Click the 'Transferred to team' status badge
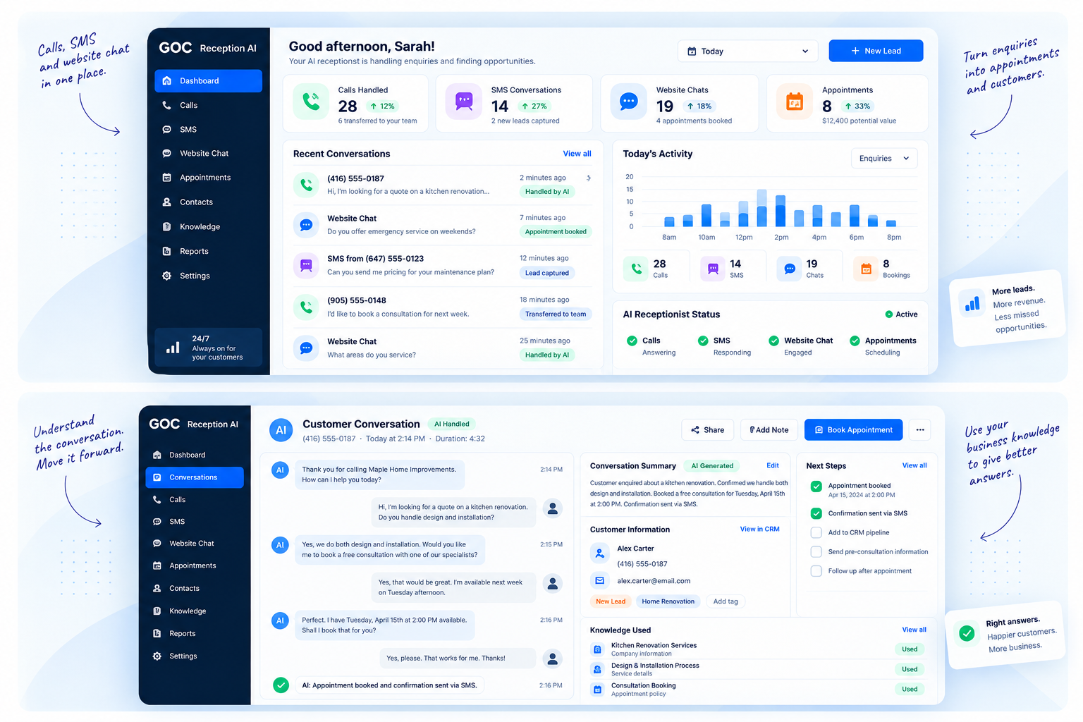This screenshot has width=1083, height=722. click(556, 314)
